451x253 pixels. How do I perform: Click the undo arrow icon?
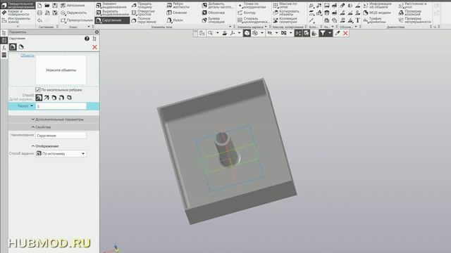coord(39,20)
